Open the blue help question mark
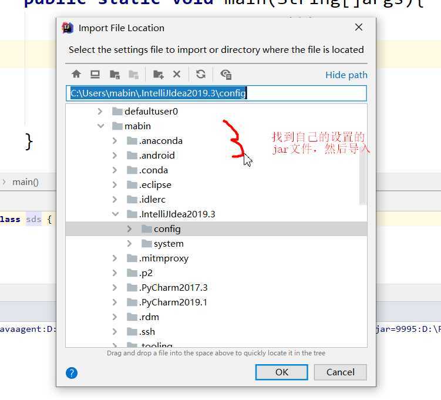Viewport: 441px width, 400px height. point(72,373)
